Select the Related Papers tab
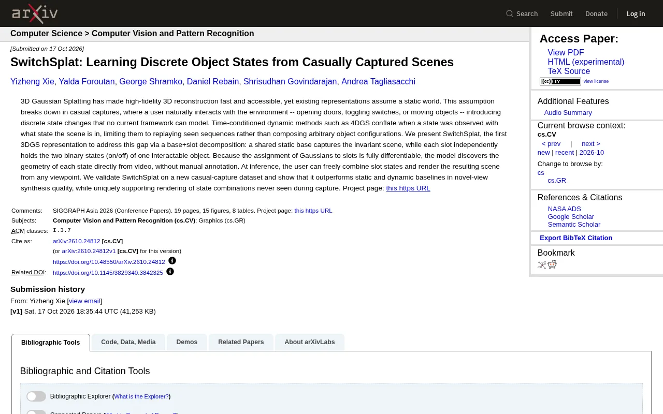 tap(241, 342)
